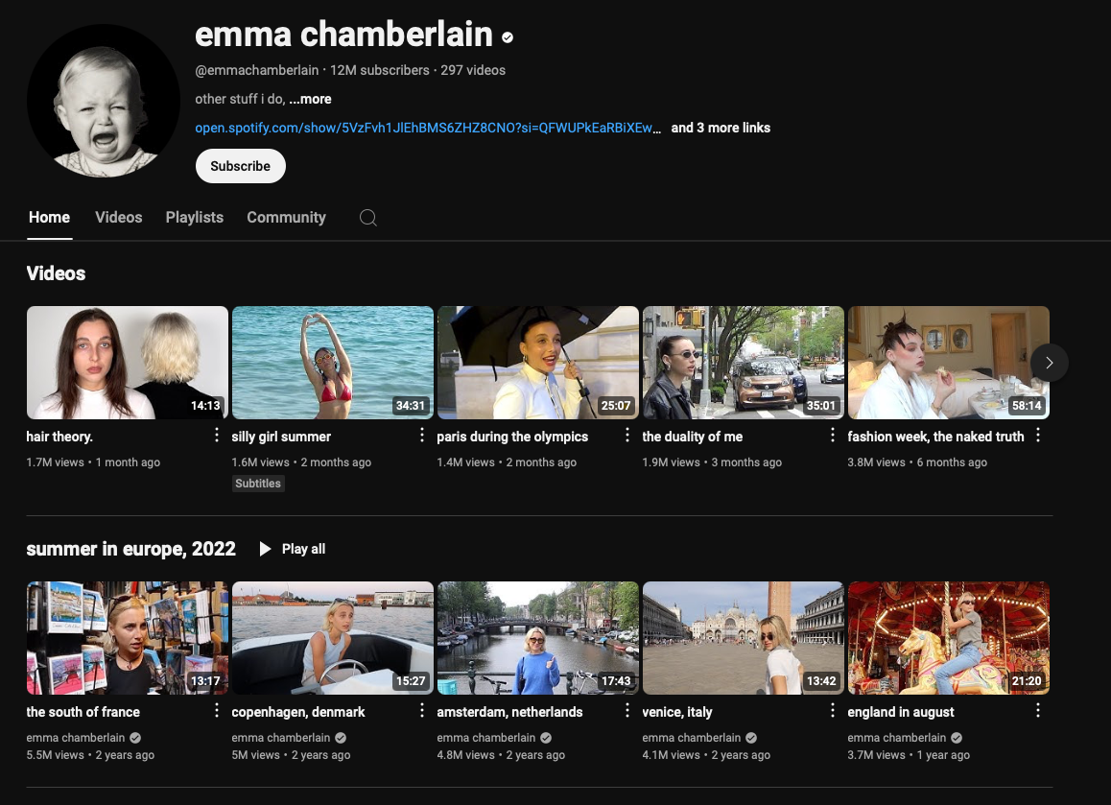Click the three-dot menu on "paris during the olympics"
1111x805 pixels.
[626, 436]
